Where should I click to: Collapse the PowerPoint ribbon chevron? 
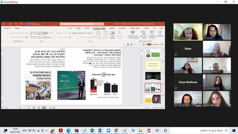(x=3, y=41)
